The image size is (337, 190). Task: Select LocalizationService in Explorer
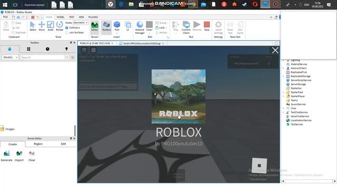(x=299, y=120)
